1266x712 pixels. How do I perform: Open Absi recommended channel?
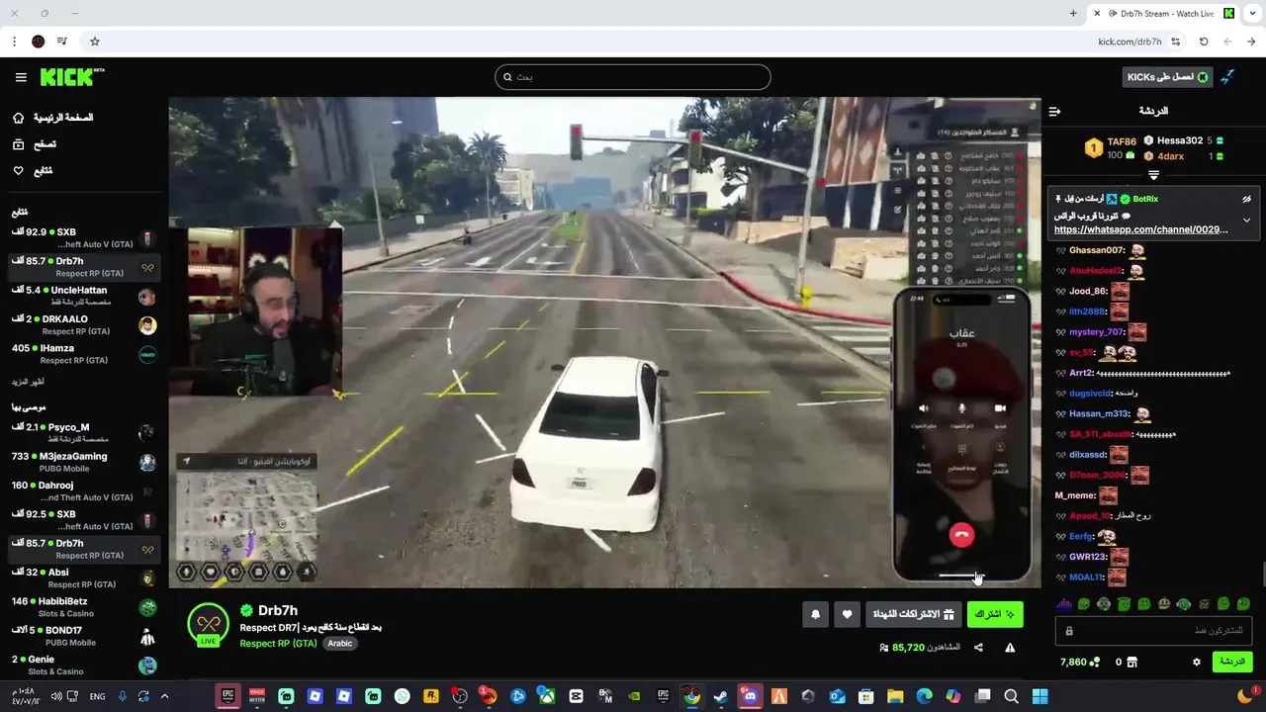[83, 578]
